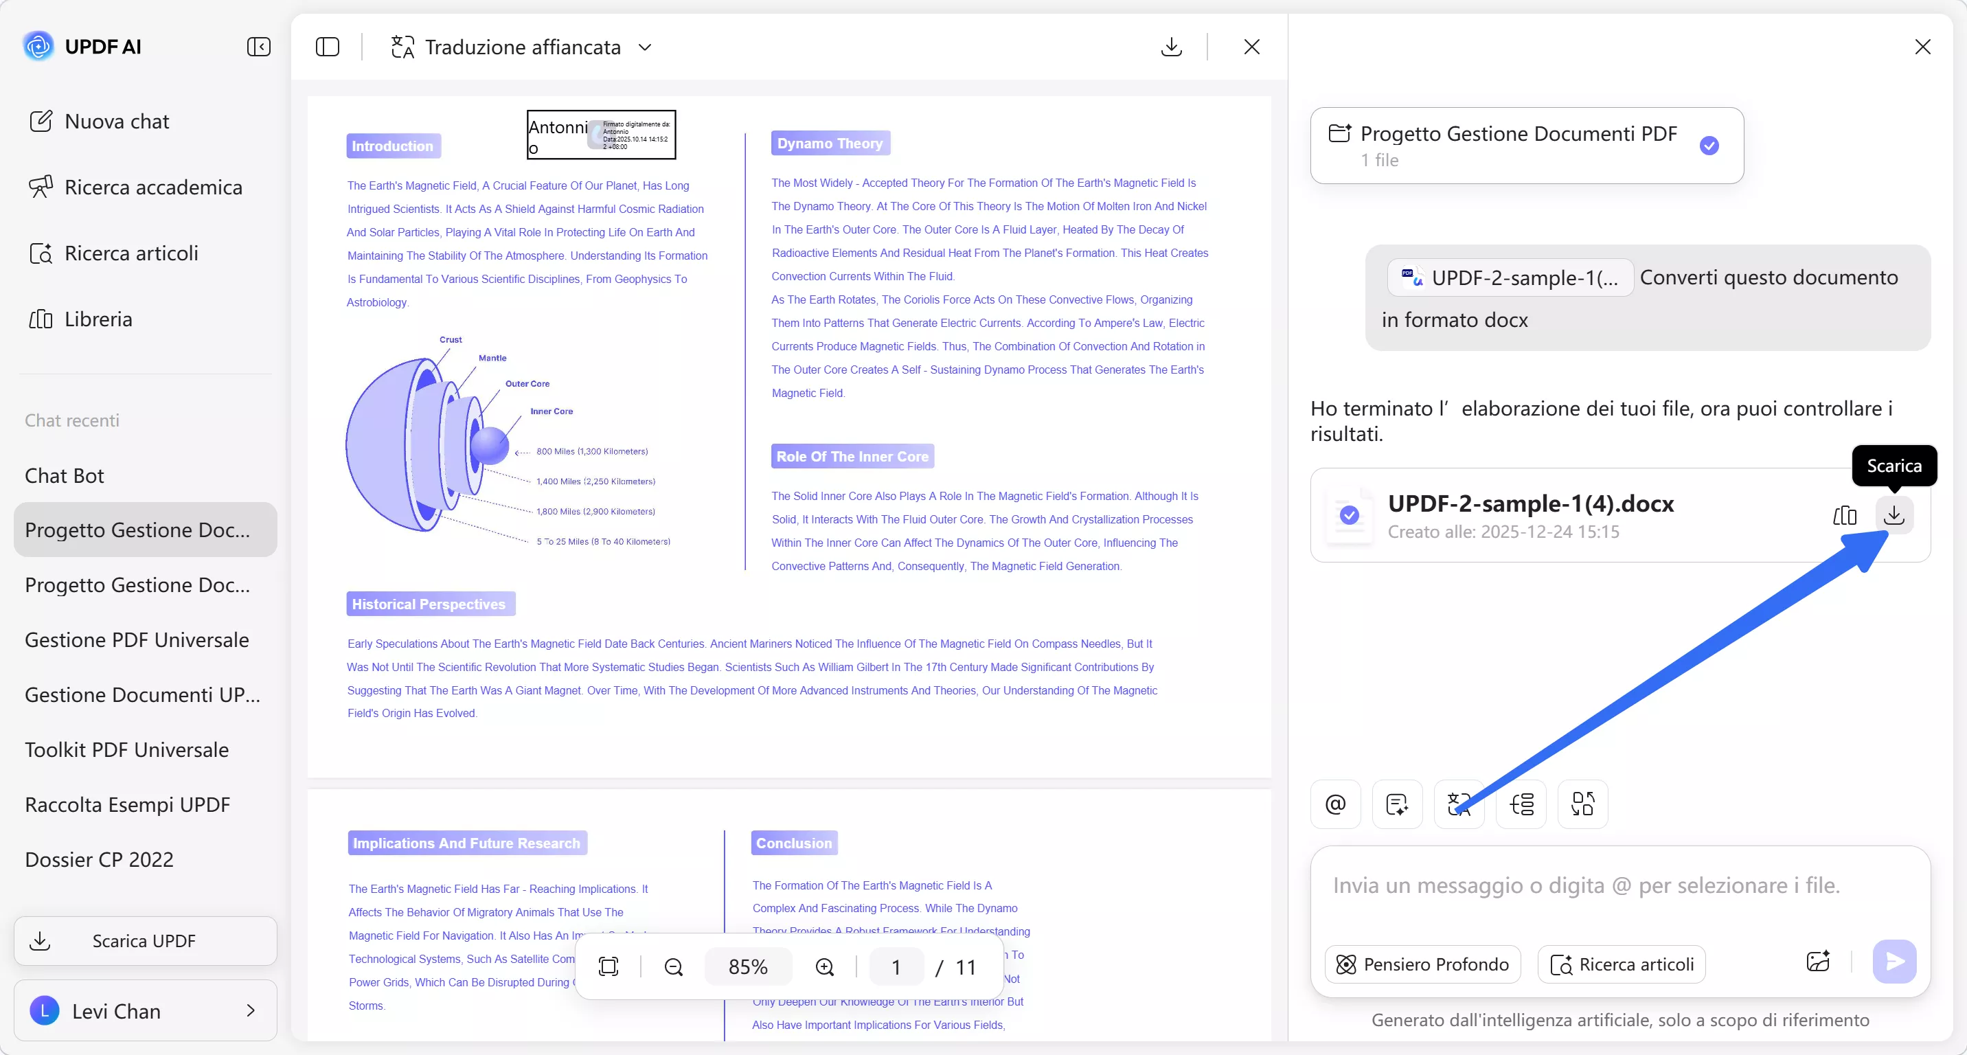
Task: Click the @ mention file icon
Action: [x=1336, y=804]
